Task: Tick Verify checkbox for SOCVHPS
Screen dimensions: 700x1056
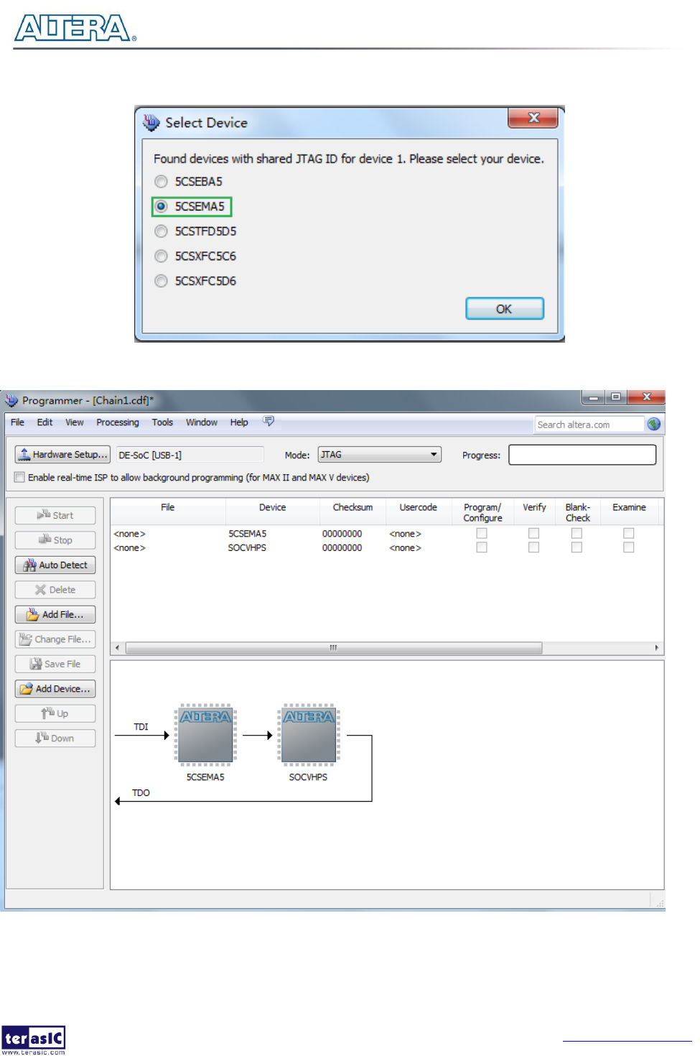Action: [533, 547]
